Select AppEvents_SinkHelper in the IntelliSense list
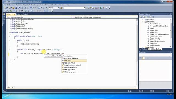Viewport: 176px width, 99px height. tap(74, 58)
